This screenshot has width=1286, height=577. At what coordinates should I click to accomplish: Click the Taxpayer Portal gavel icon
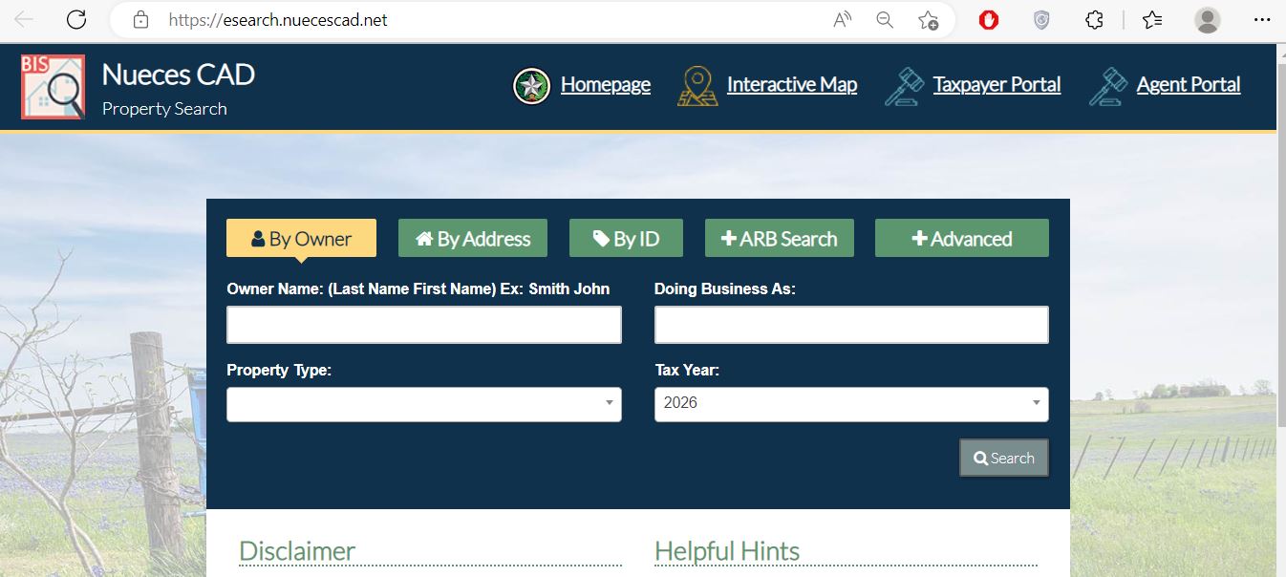click(x=904, y=86)
